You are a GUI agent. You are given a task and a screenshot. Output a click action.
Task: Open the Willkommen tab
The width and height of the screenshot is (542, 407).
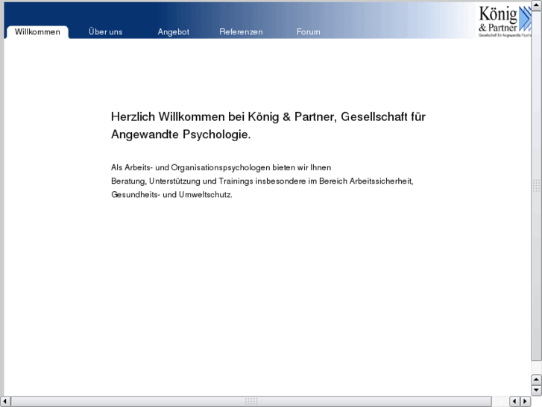(37, 32)
